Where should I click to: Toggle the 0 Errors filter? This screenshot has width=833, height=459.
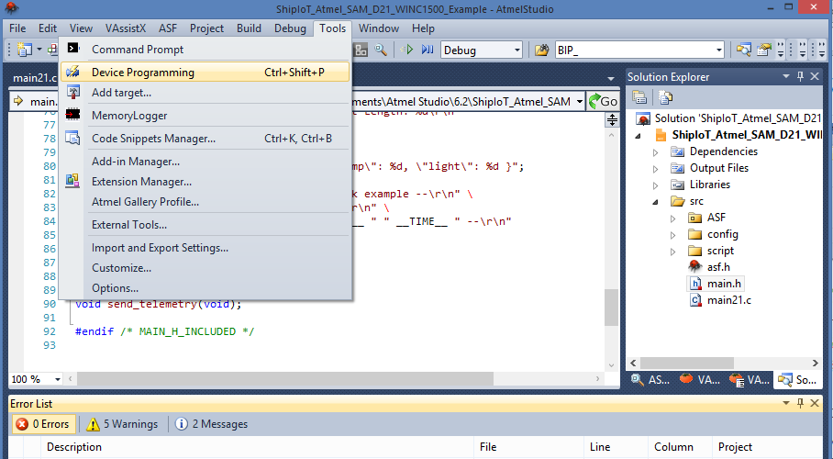43,424
